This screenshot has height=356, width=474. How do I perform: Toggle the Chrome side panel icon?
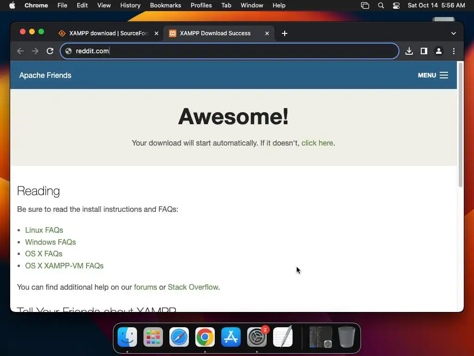424,51
